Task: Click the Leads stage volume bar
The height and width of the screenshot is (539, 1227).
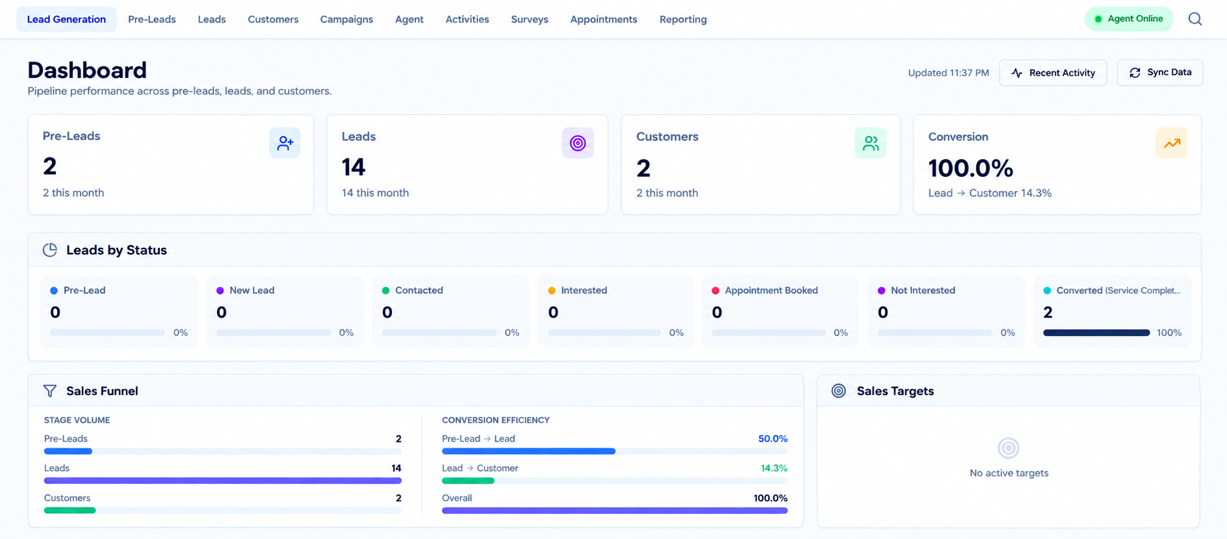Action: (223, 481)
